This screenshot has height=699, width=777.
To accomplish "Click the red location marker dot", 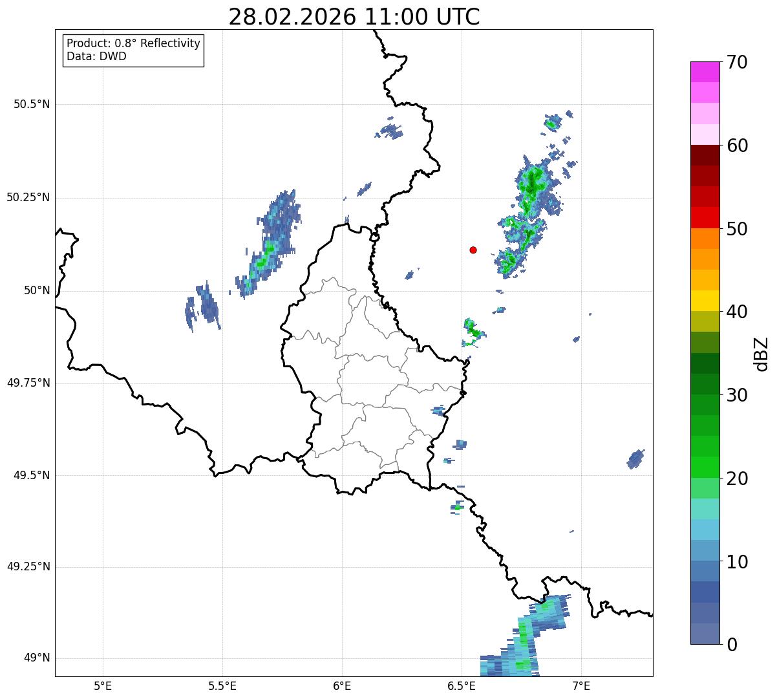I will 473,250.
